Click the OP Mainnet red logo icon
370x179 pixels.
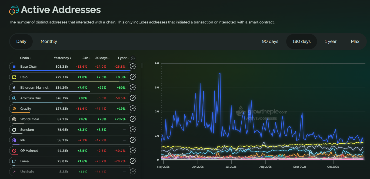pyautogui.click(x=14, y=151)
